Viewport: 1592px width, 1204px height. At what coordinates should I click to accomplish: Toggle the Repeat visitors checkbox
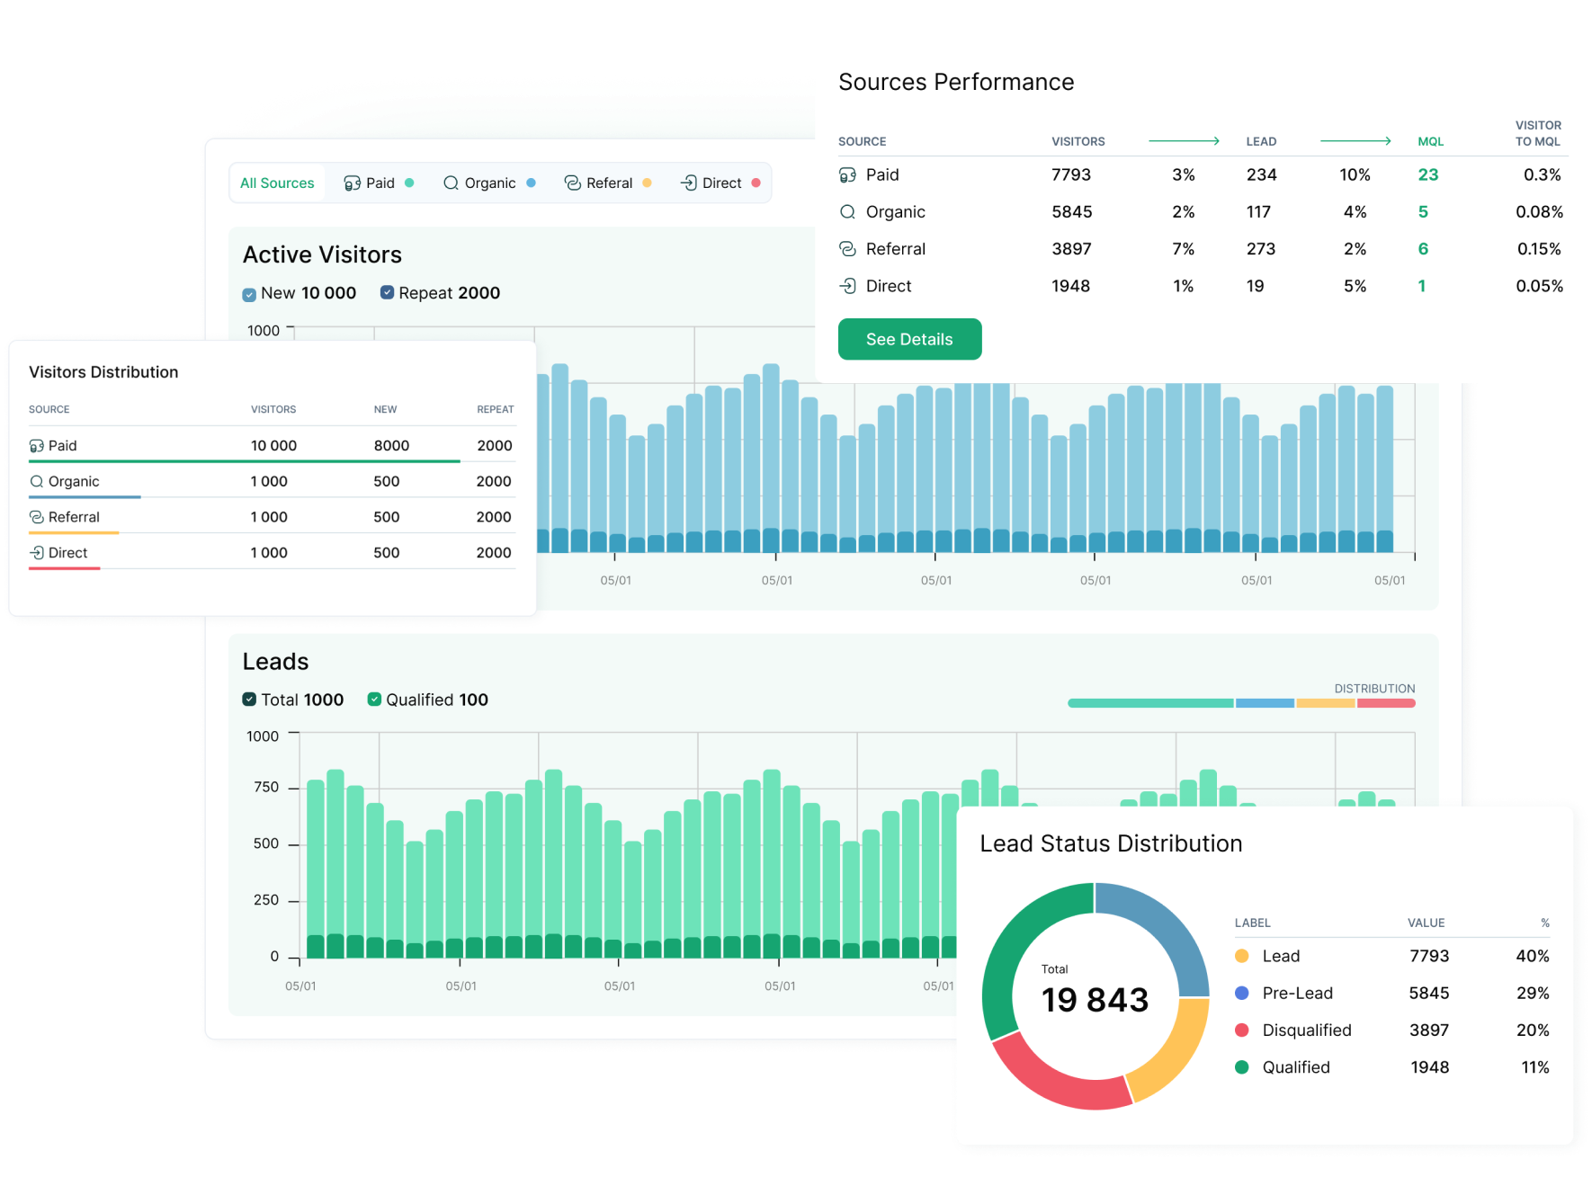(387, 293)
